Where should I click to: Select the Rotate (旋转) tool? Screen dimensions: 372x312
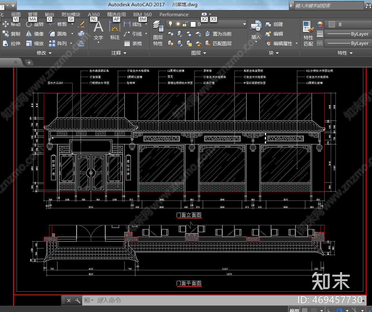35,24
